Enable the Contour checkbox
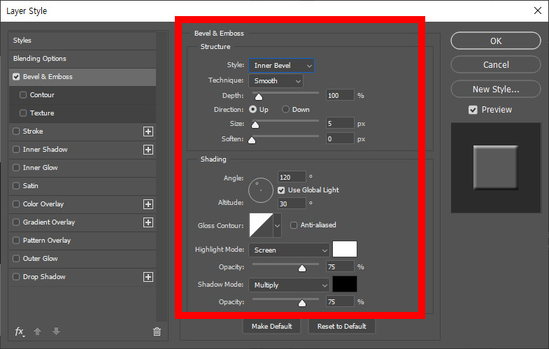This screenshot has height=349, width=549. (x=23, y=95)
